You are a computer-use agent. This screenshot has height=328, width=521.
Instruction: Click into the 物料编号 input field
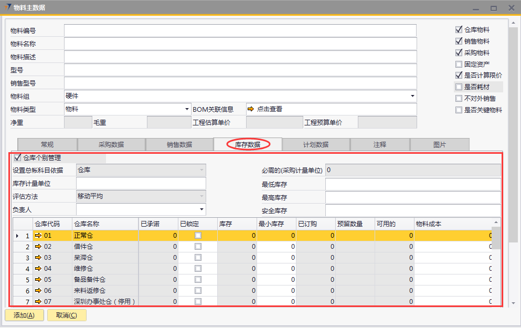pos(240,30)
